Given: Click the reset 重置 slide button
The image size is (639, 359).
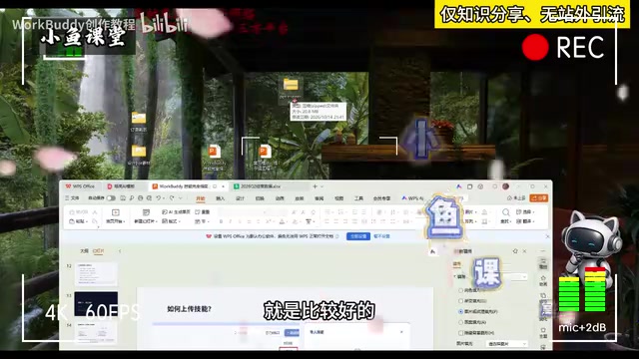Looking at the screenshot, I should pos(203,212).
